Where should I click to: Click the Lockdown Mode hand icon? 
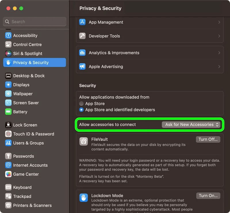[x=84, y=197]
